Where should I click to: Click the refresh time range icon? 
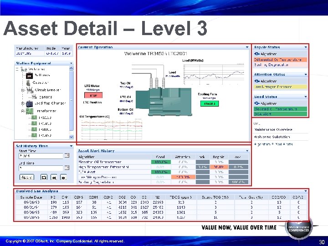44,177
